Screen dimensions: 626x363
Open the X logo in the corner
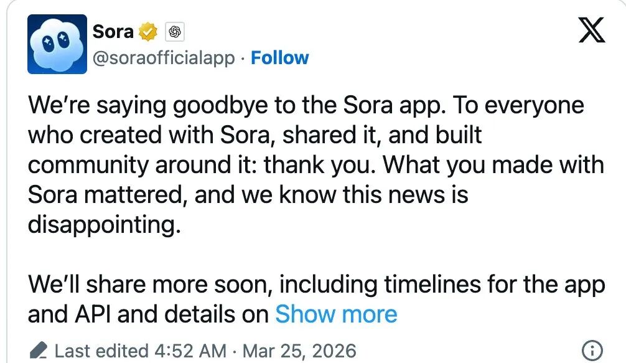(592, 30)
